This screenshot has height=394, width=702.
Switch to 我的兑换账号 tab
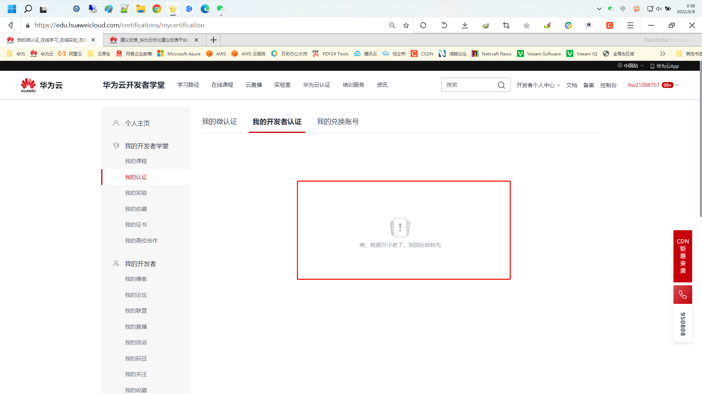(x=337, y=121)
